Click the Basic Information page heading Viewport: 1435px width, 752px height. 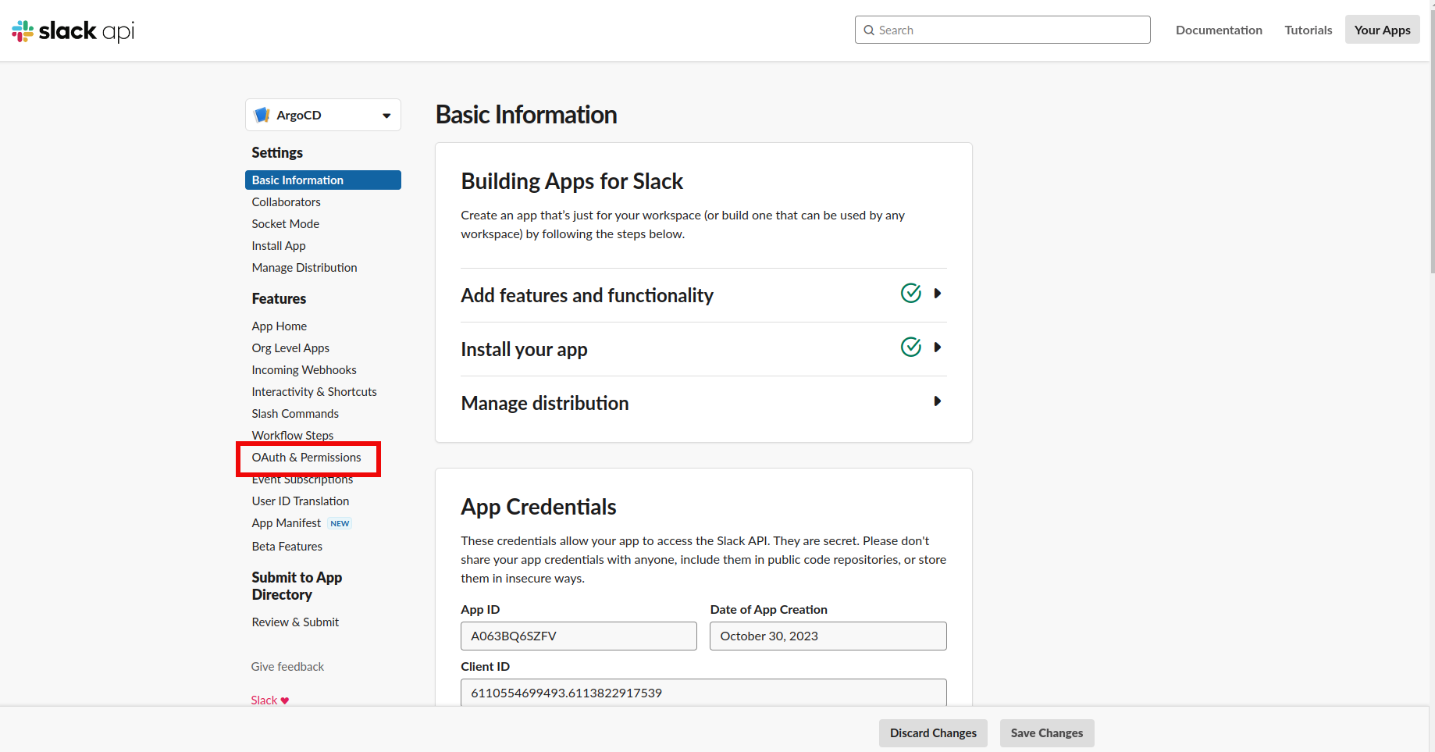coord(526,115)
